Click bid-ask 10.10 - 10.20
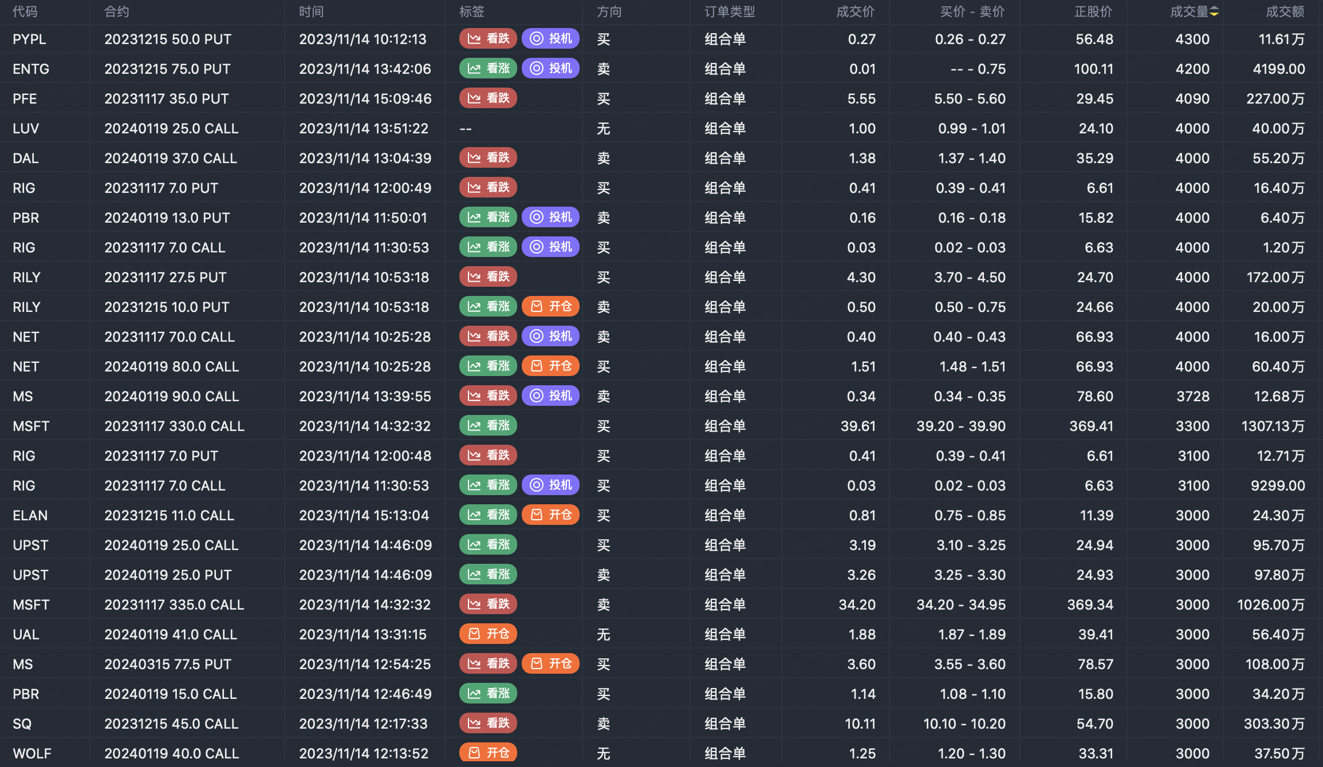1323x767 pixels. coord(964,723)
